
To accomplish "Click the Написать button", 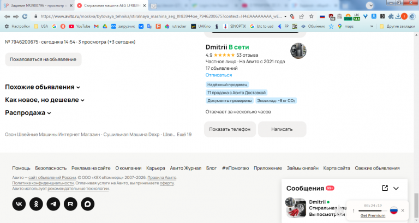I will click(282, 129).
